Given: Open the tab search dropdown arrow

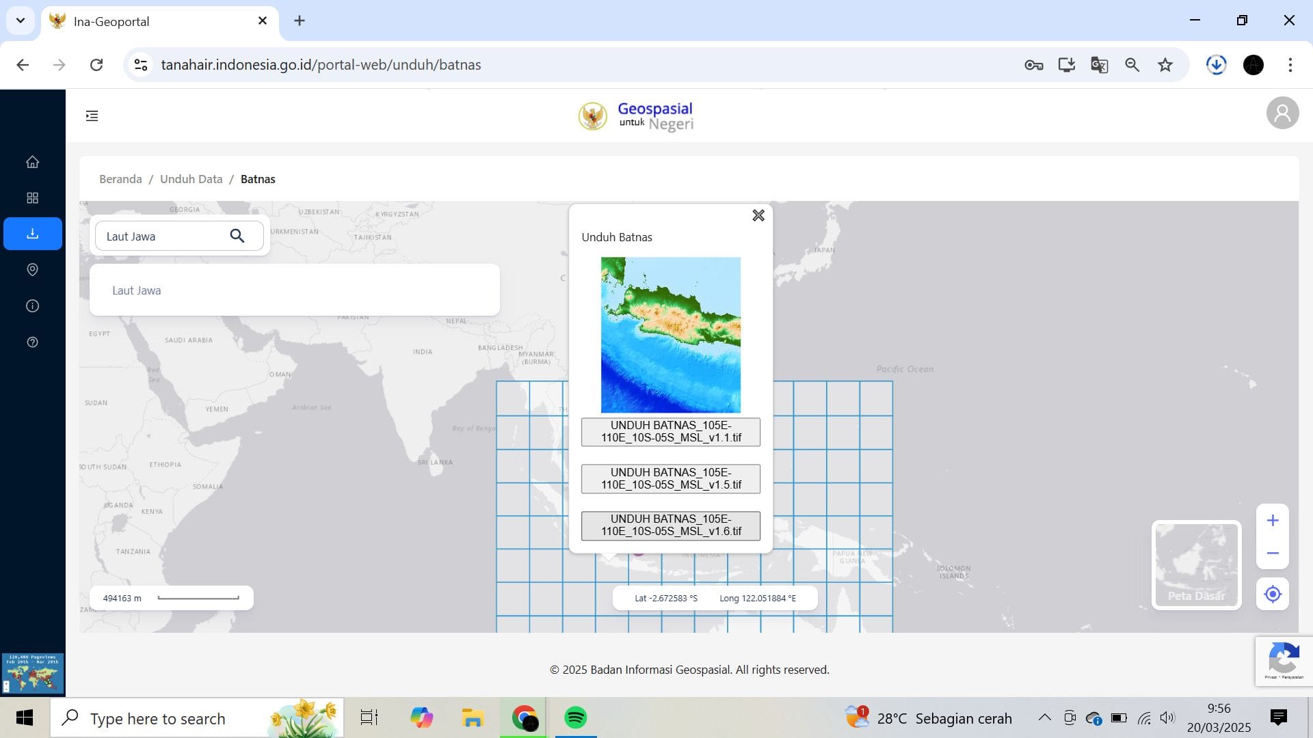Looking at the screenshot, I should (21, 20).
